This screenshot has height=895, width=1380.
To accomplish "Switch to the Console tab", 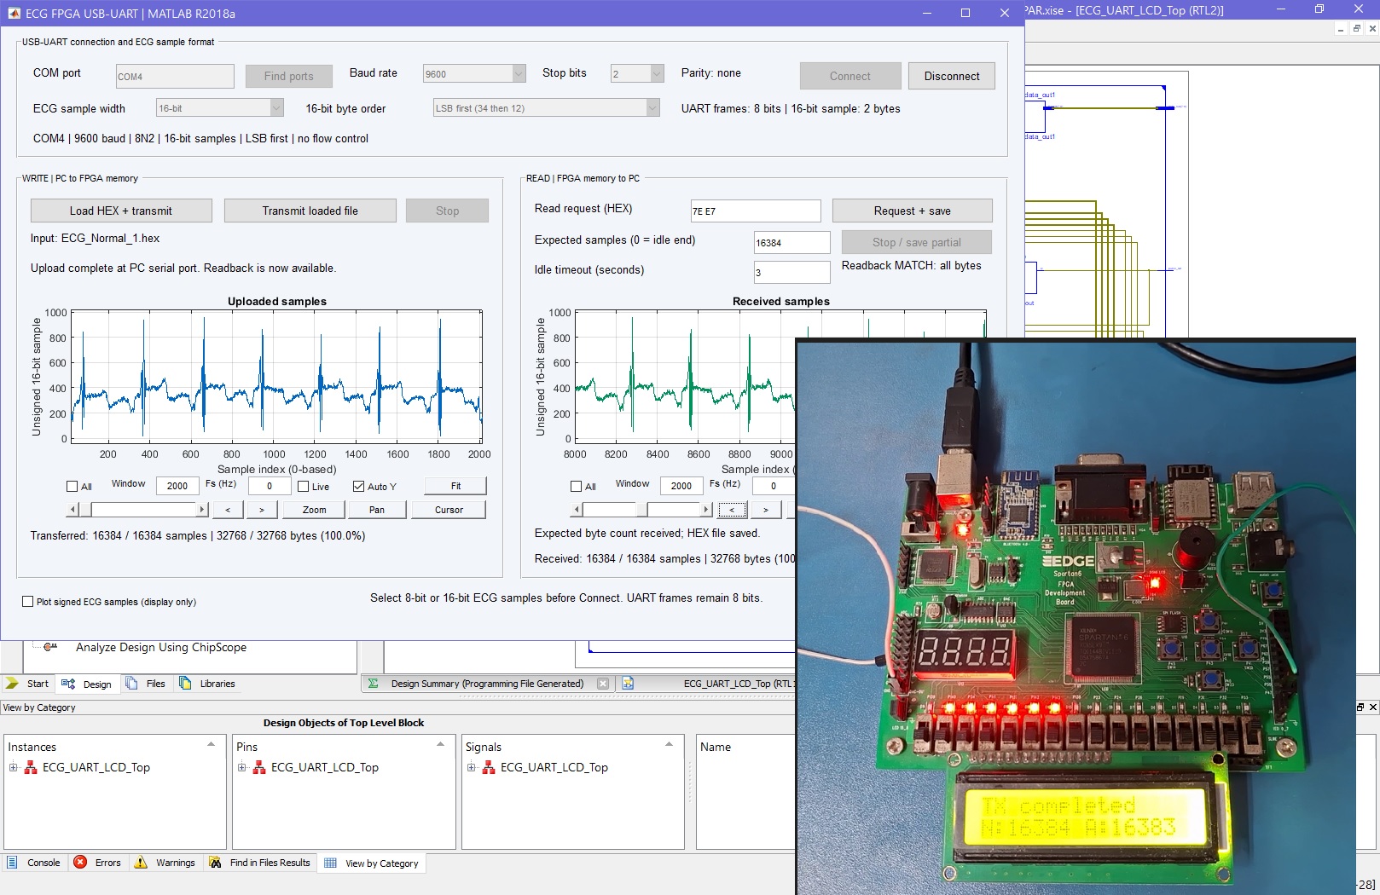I will 34,863.
